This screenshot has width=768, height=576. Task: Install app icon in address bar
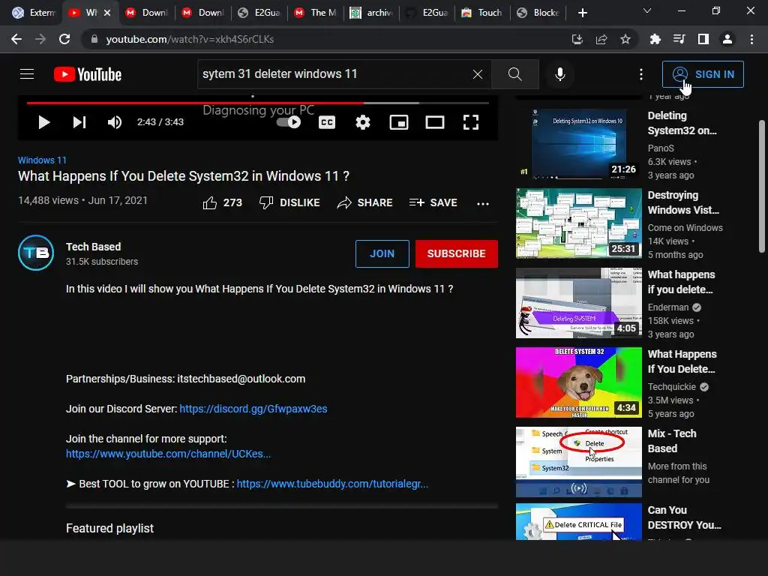click(x=577, y=39)
